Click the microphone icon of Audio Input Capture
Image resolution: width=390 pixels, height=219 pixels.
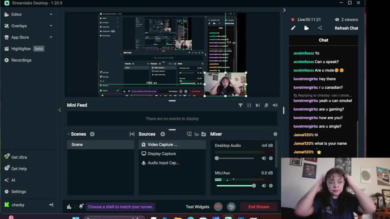[144, 163]
